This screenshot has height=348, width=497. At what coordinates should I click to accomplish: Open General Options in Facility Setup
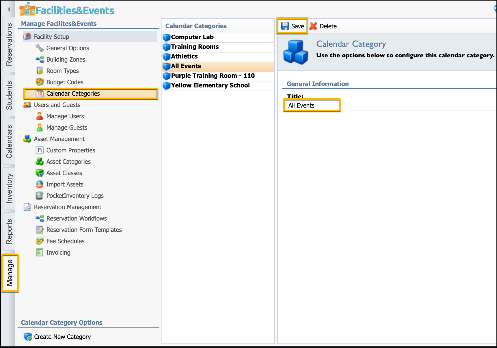pyautogui.click(x=68, y=48)
